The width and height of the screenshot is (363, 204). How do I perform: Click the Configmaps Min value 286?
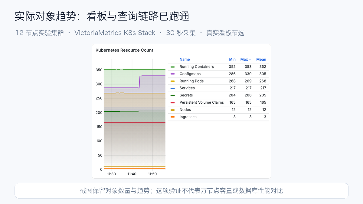pos(232,74)
